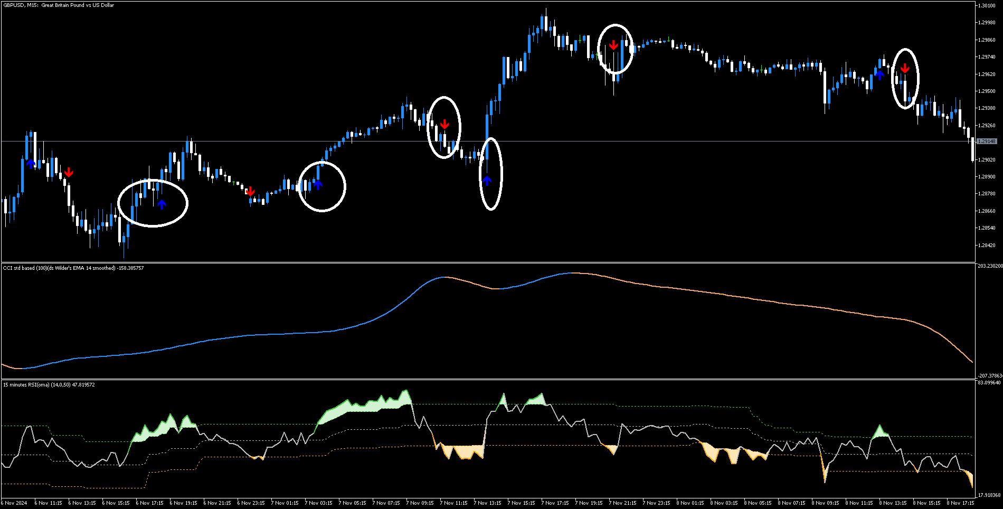The image size is (1003, 509).
Task: Click the 8 Nov 09:15 time axis label
Action: click(826, 503)
